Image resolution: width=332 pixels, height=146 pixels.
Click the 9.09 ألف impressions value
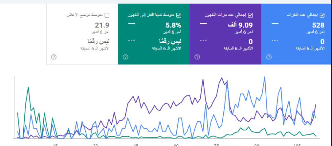click(240, 25)
